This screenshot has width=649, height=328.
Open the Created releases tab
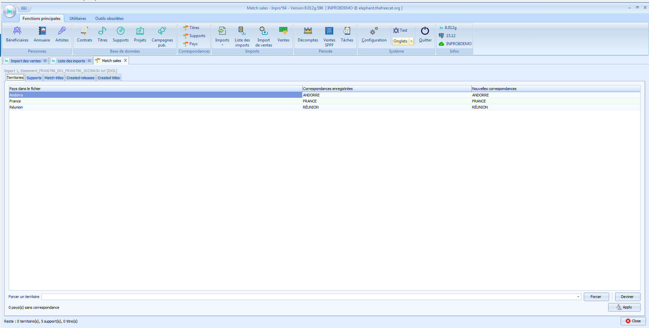[80, 78]
